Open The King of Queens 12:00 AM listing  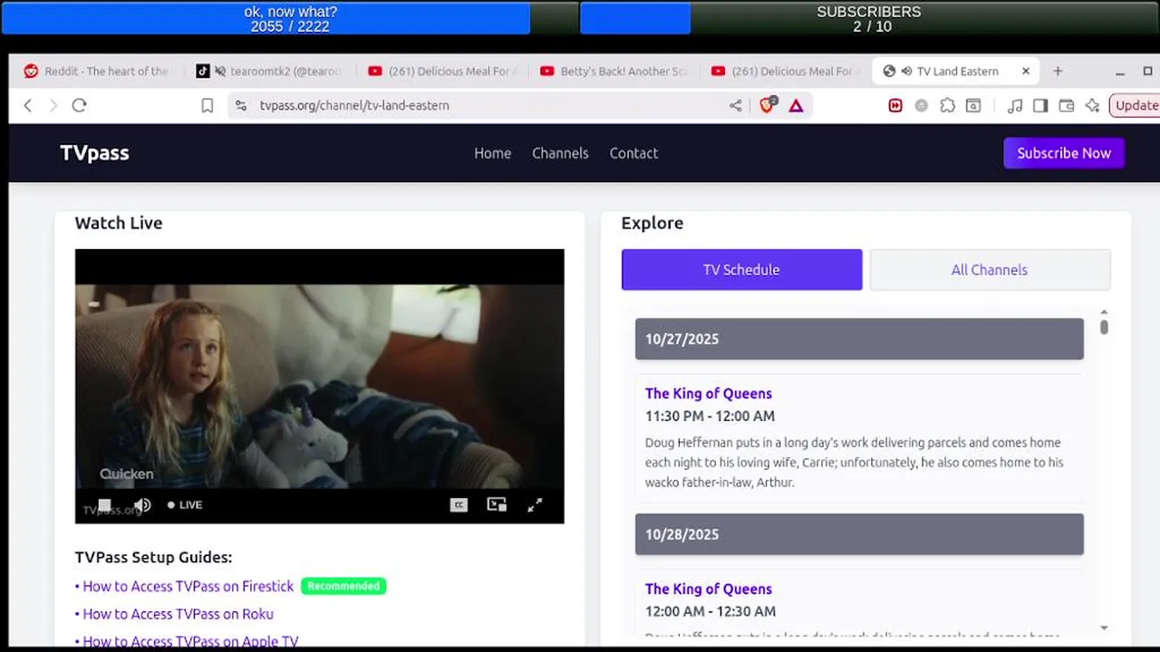coord(709,589)
